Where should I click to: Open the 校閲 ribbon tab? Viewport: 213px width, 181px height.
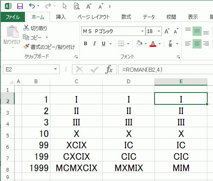171,17
